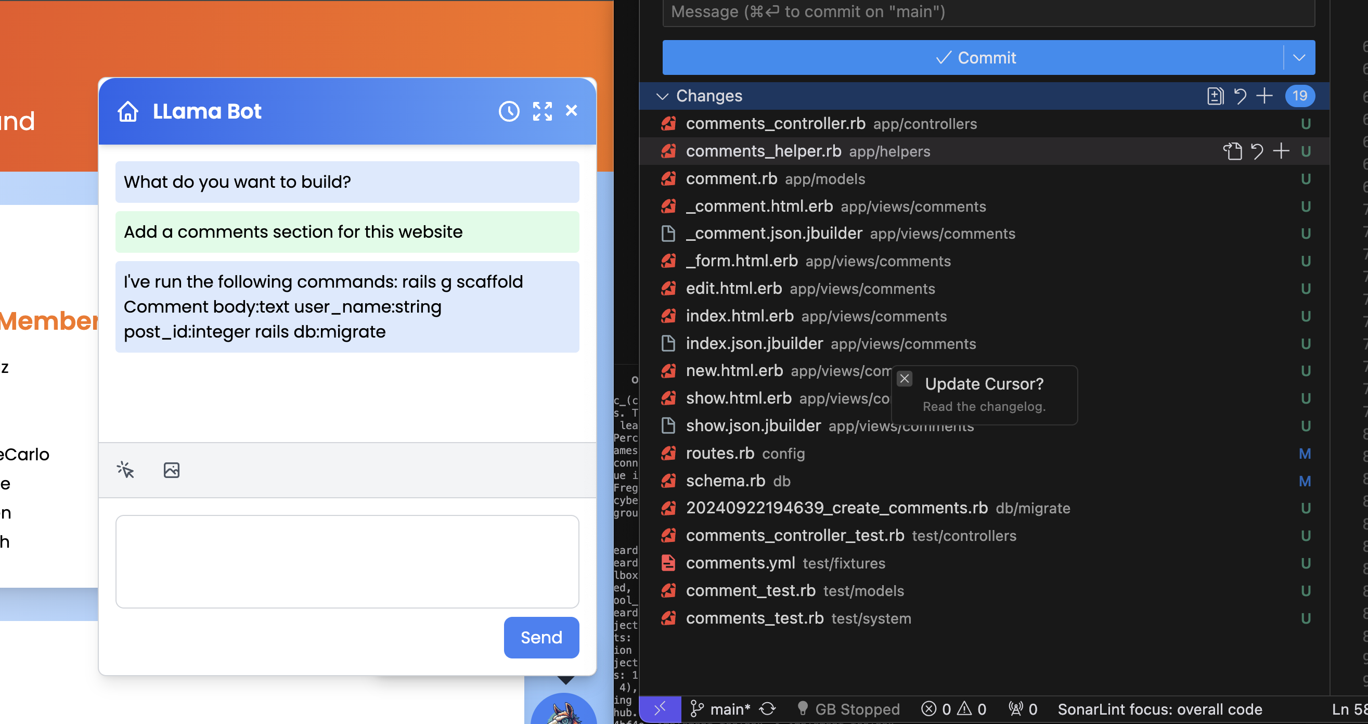The width and height of the screenshot is (1368, 724).
Task: Collapse the Changes section
Action: (662, 96)
